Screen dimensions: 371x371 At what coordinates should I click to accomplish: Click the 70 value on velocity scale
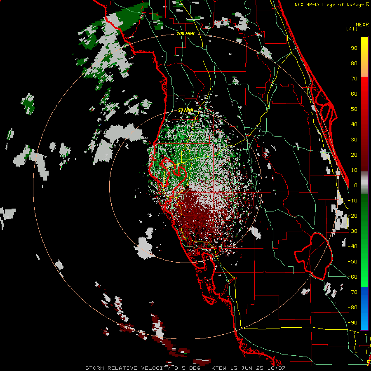354,79
